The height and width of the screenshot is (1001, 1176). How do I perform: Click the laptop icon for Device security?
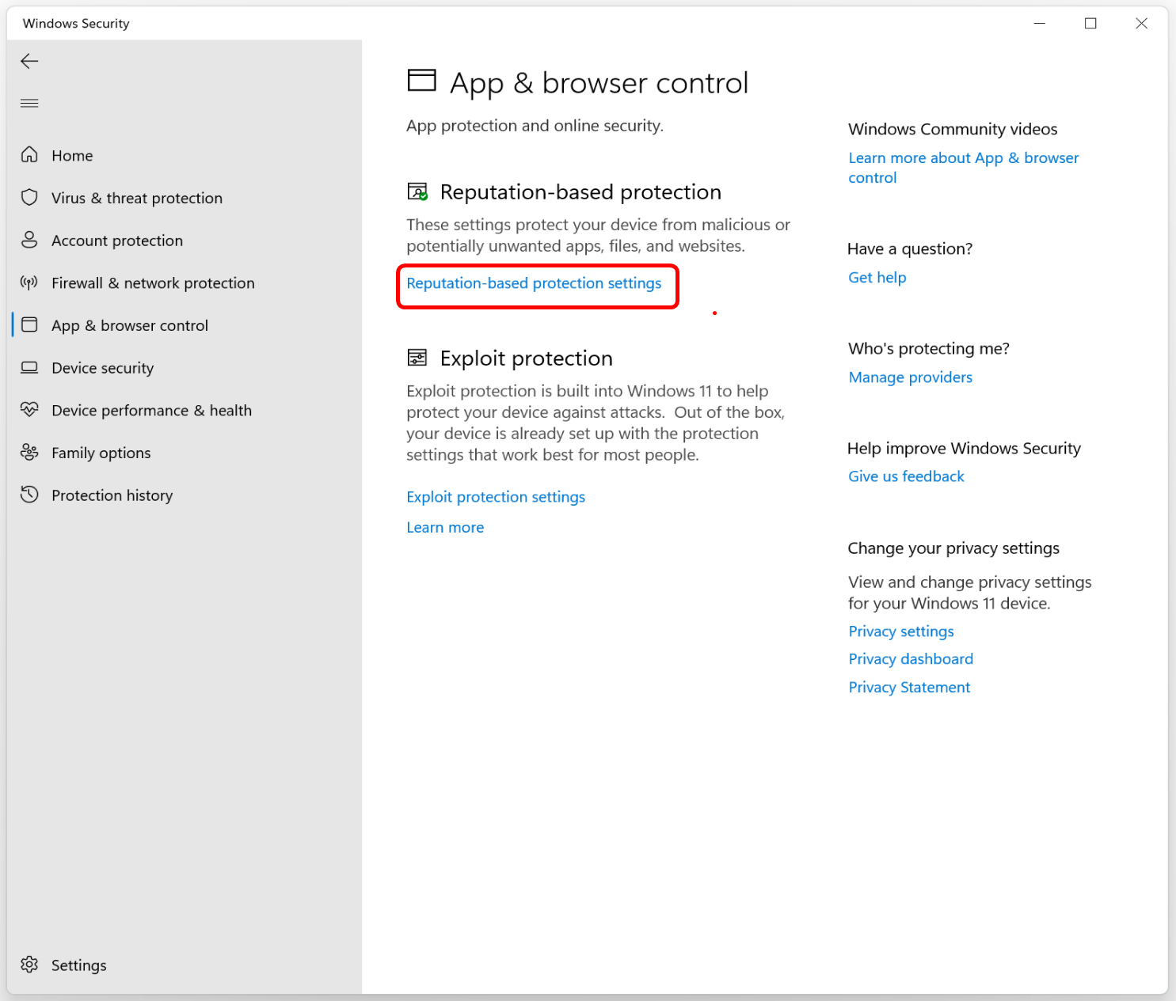[x=29, y=367]
